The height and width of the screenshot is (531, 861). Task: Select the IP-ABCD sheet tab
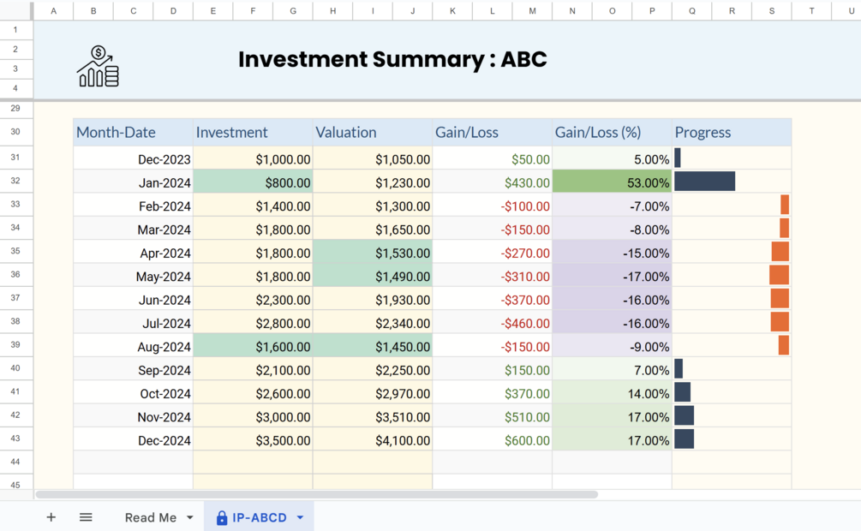click(259, 518)
